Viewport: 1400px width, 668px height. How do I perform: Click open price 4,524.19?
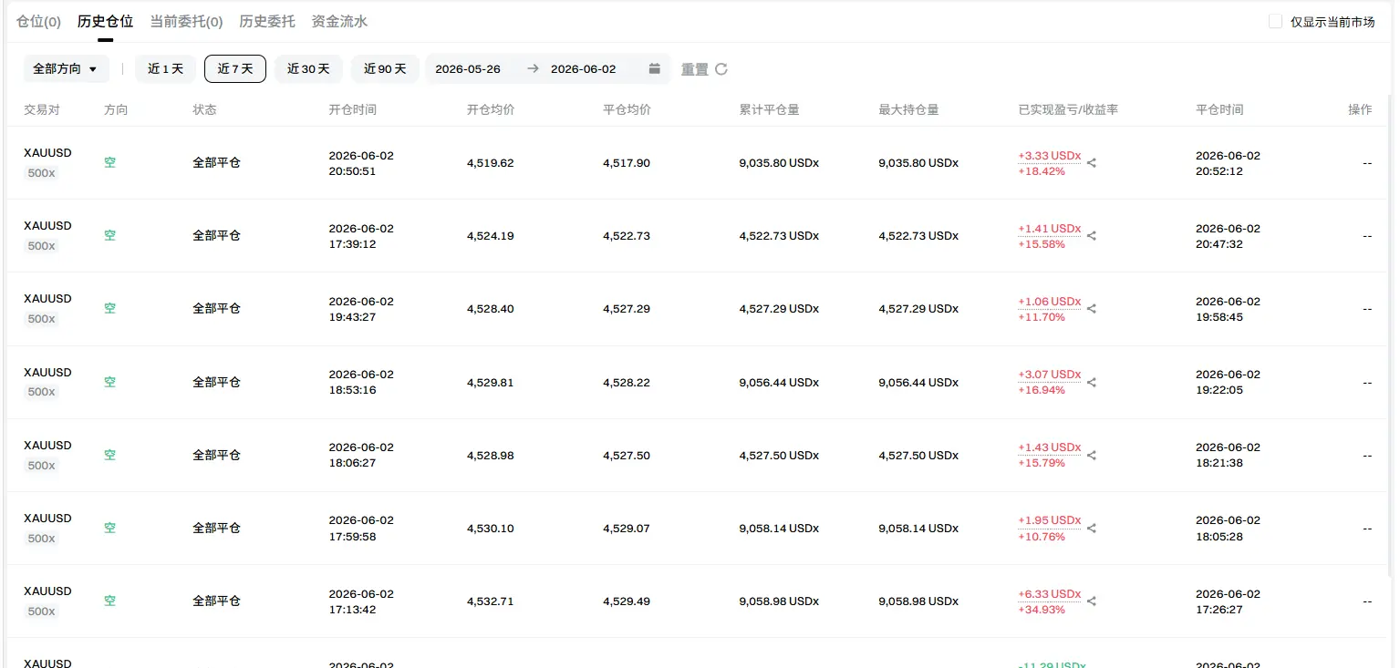point(490,236)
